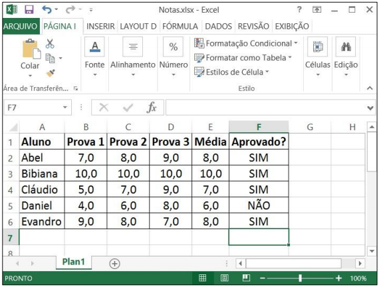This screenshot has height=287, width=379.
Task: Select column F header
Action: pos(259,127)
